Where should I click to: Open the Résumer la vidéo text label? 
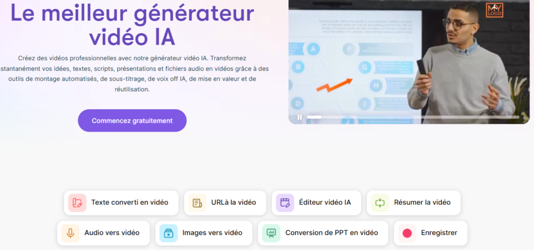[x=422, y=203]
